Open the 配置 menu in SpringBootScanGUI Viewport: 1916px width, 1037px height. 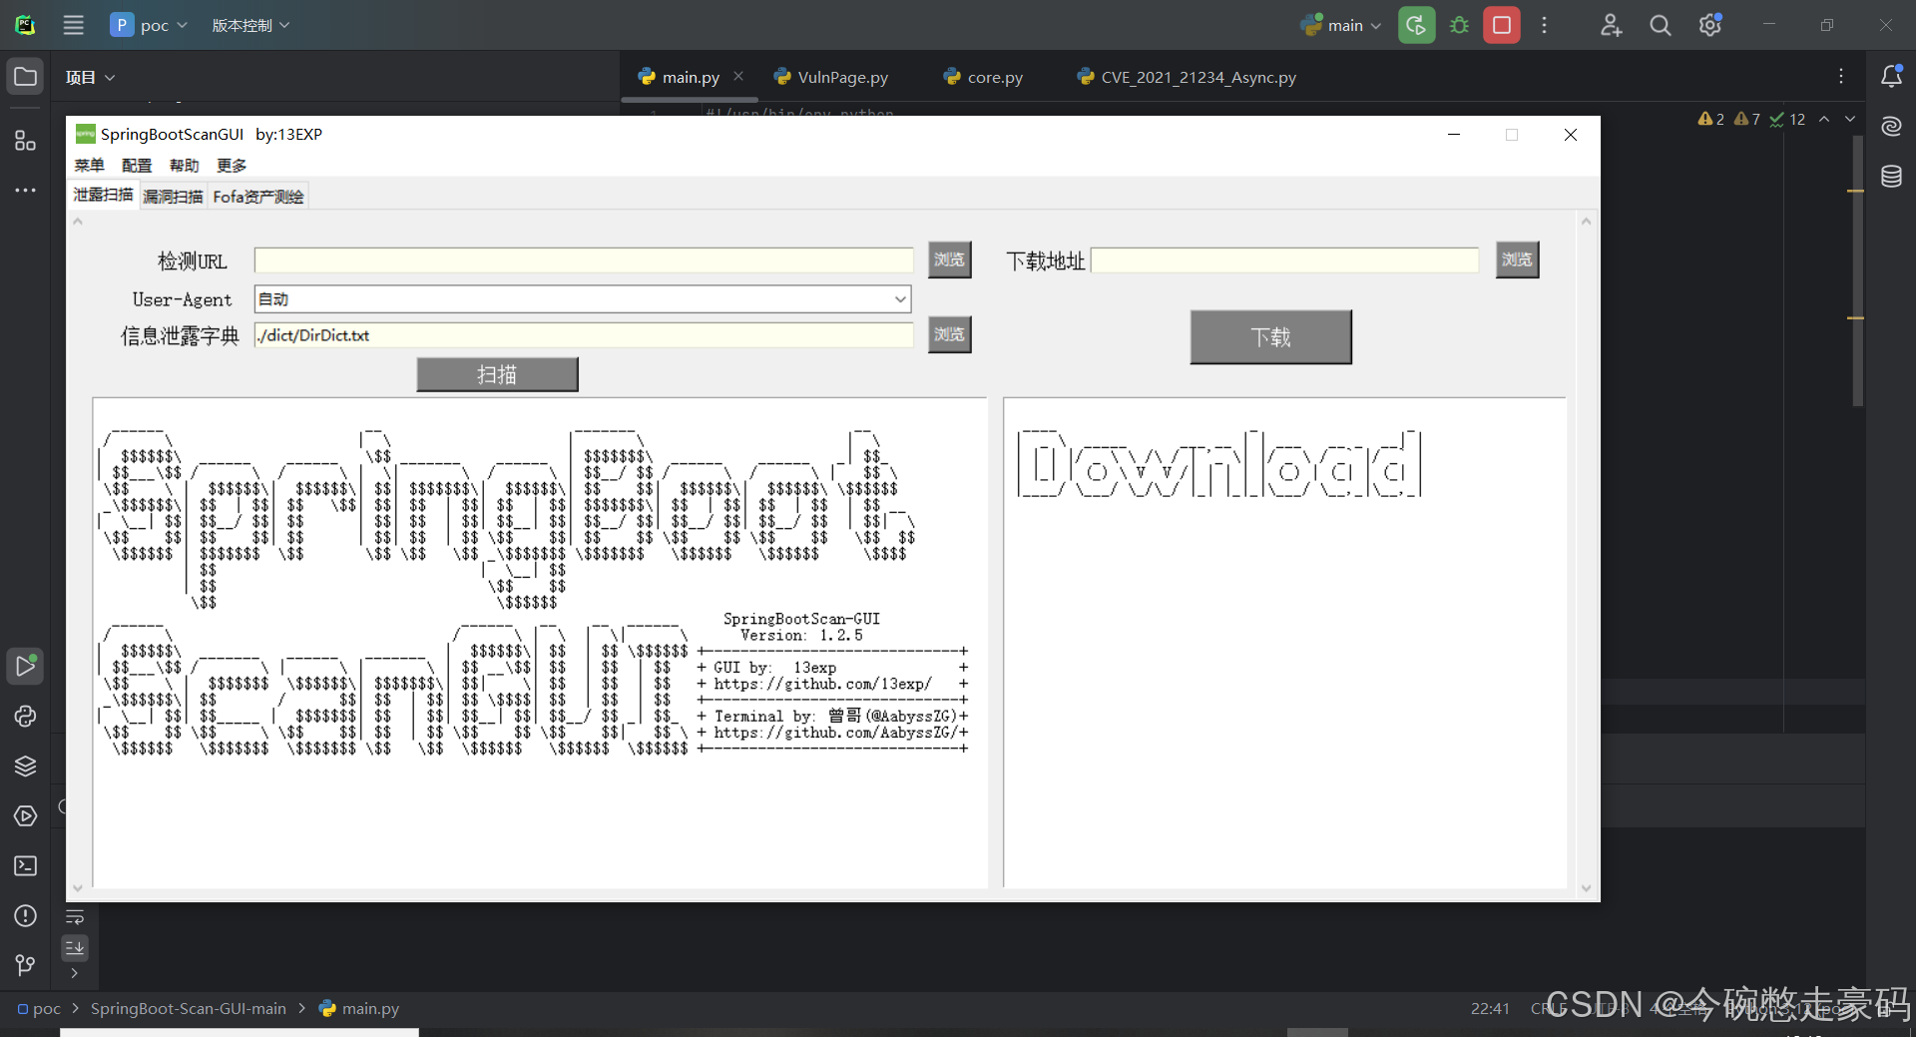(x=136, y=165)
